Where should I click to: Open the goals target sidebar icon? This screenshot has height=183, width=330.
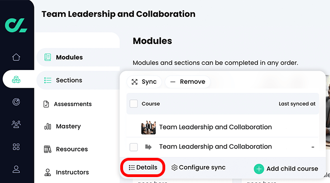point(17,102)
